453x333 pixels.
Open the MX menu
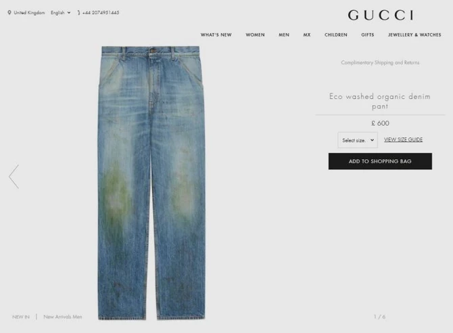tap(307, 35)
